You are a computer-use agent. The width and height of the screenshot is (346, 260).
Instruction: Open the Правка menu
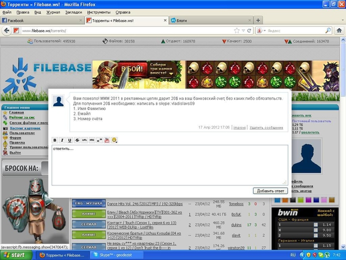tap(23, 13)
